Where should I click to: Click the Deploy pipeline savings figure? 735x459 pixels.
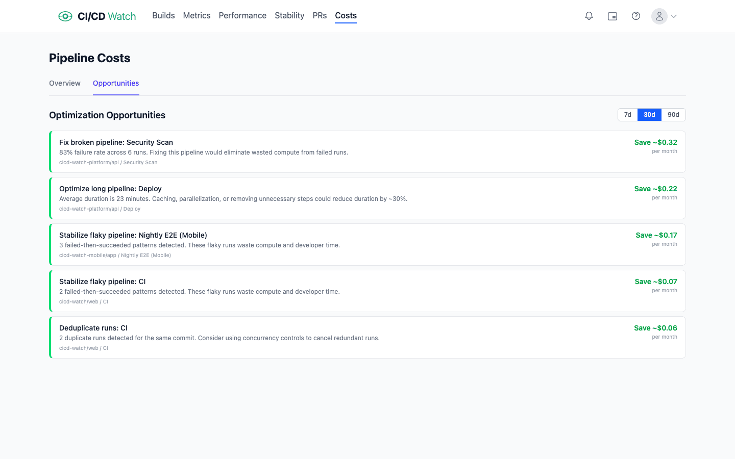655,189
